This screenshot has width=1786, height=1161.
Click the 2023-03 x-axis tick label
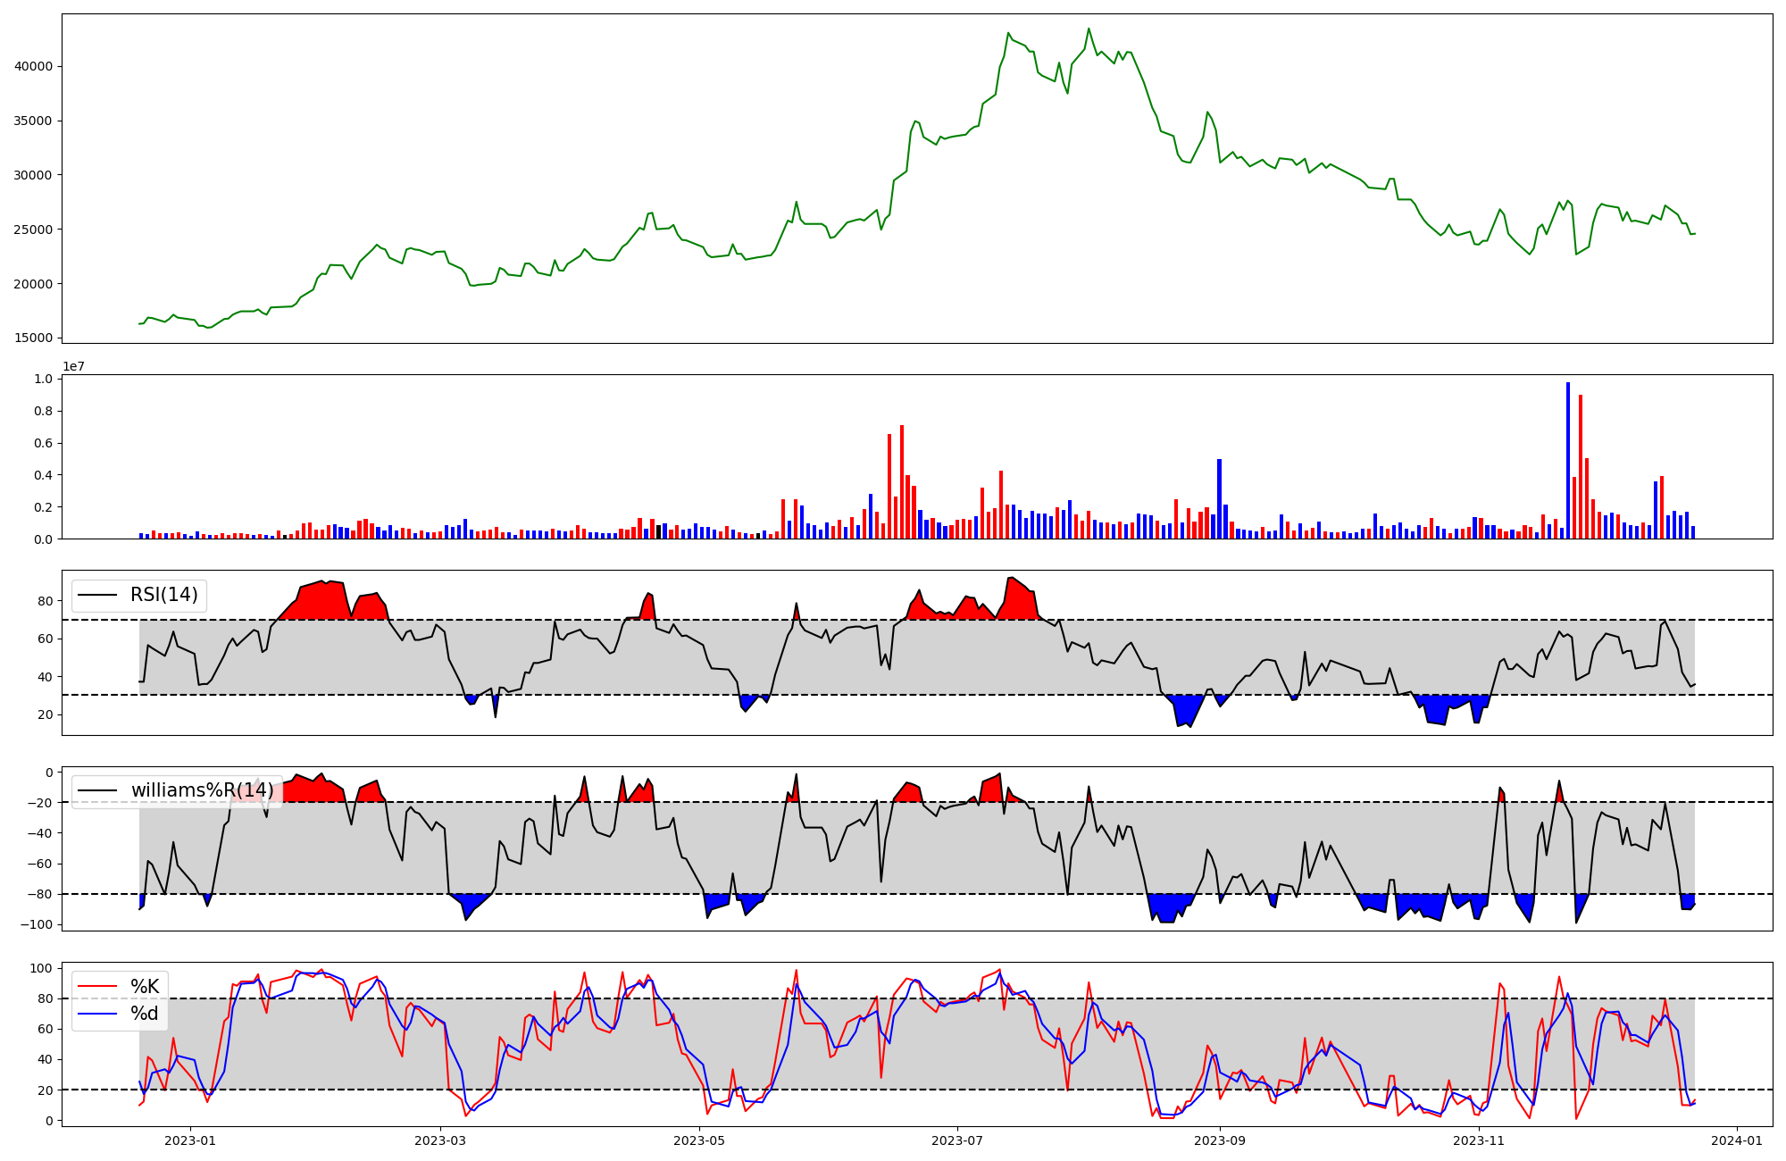pyautogui.click(x=441, y=1140)
